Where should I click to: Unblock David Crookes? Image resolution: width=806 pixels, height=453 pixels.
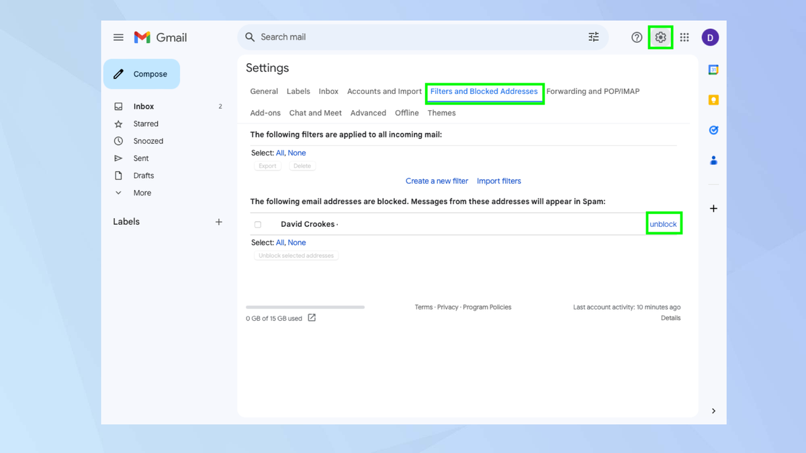point(664,223)
